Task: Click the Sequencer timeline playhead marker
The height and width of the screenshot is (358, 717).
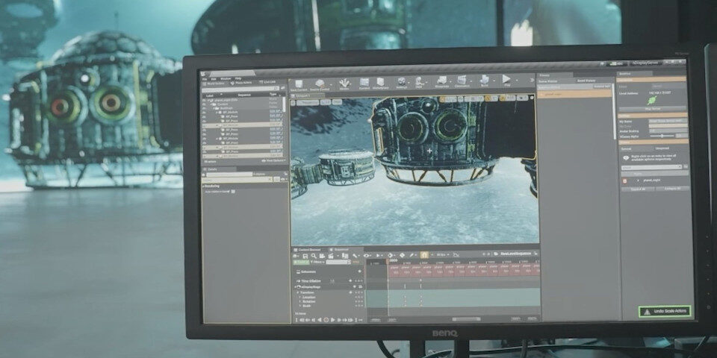Action: (388, 261)
